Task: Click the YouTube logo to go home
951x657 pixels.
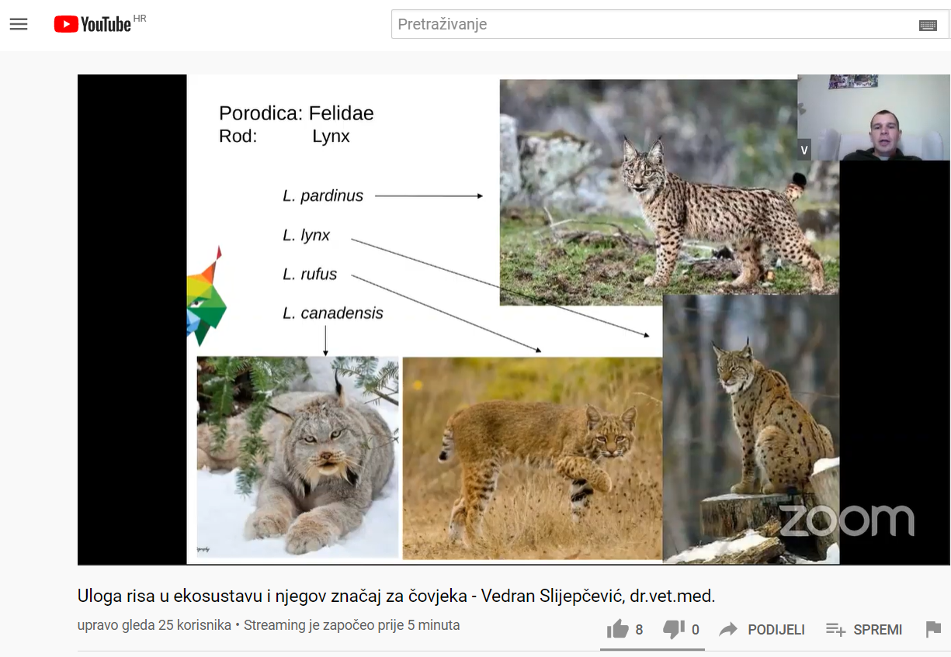Action: tap(92, 24)
